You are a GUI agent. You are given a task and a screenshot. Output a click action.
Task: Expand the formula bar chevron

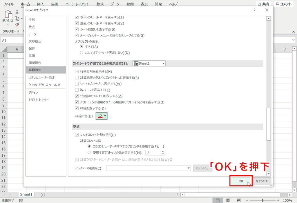[x=294, y=40]
